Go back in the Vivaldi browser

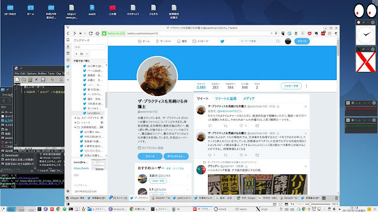tap(68, 34)
